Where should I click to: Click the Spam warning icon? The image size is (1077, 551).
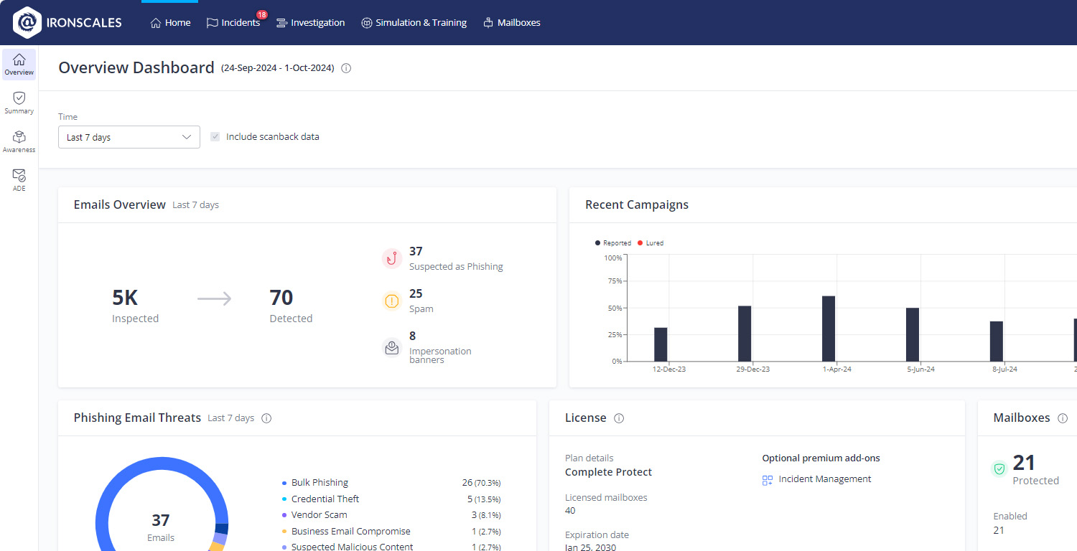(391, 301)
